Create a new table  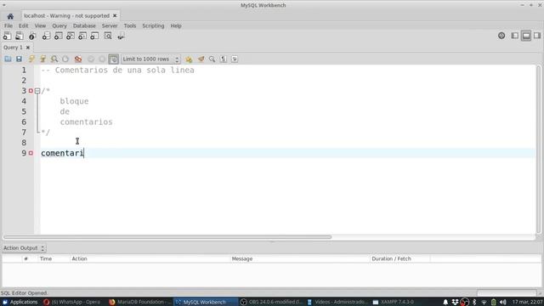coord(59,36)
